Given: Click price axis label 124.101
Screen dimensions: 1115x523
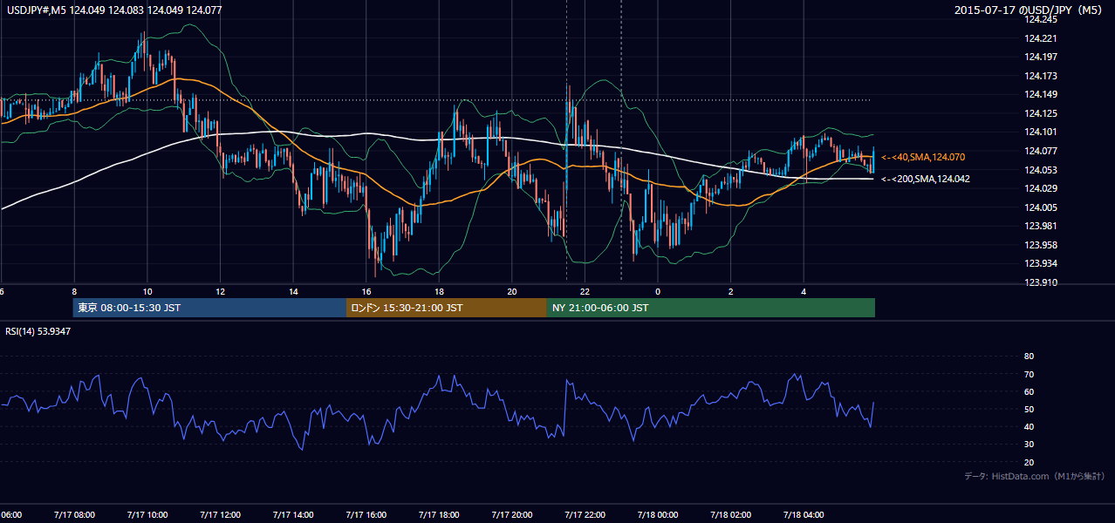Looking at the screenshot, I should (x=1040, y=132).
